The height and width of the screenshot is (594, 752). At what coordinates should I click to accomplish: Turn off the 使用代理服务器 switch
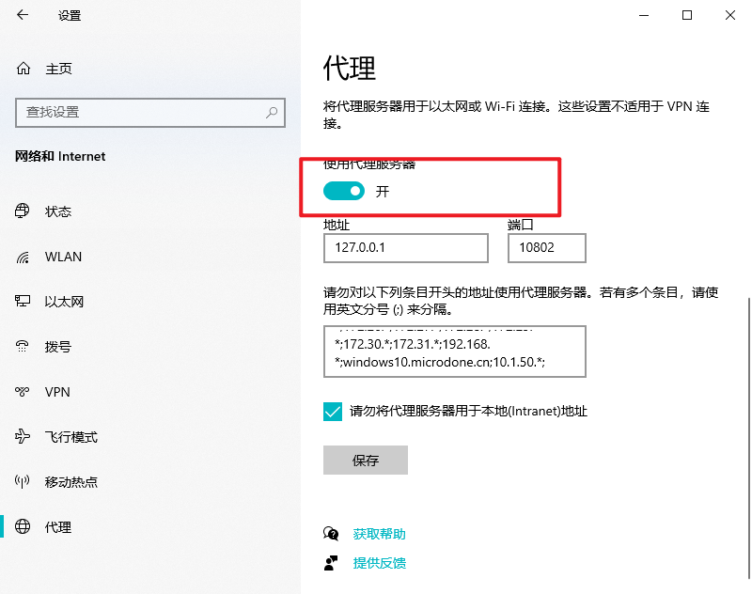tap(344, 191)
